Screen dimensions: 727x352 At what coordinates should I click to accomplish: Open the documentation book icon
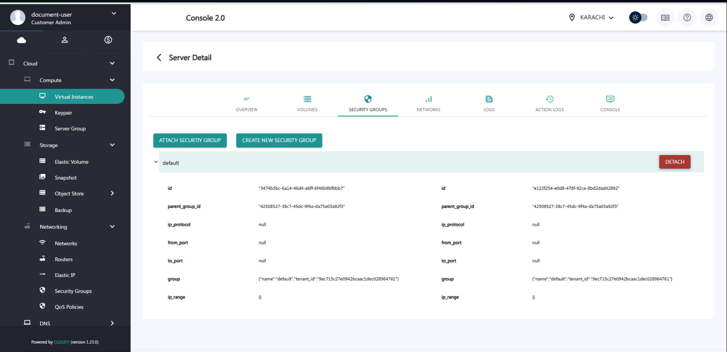tap(665, 18)
